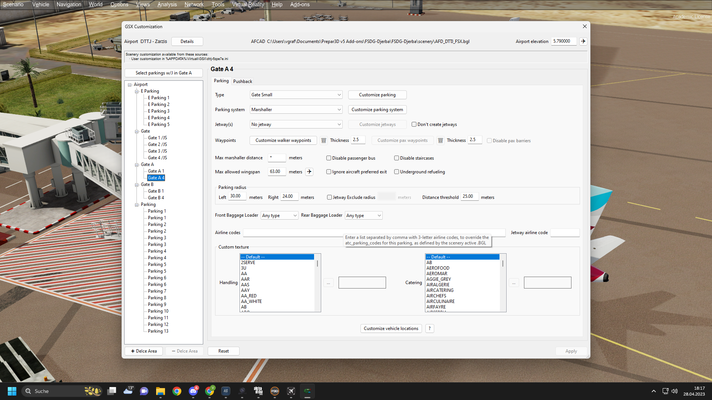The width and height of the screenshot is (712, 400).
Task: Check the Underground refueling option
Action: (x=396, y=172)
